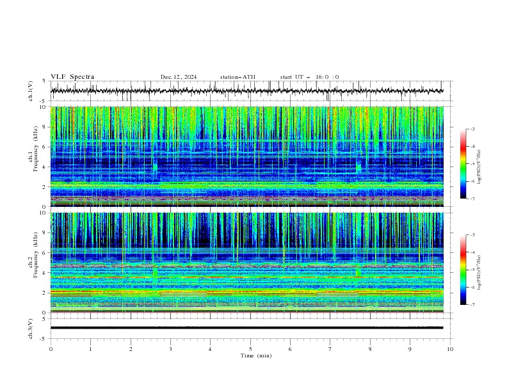Screen dimensions: 507x392
Task: Click the ch.1 black waveform trace
Action: (x=246, y=91)
